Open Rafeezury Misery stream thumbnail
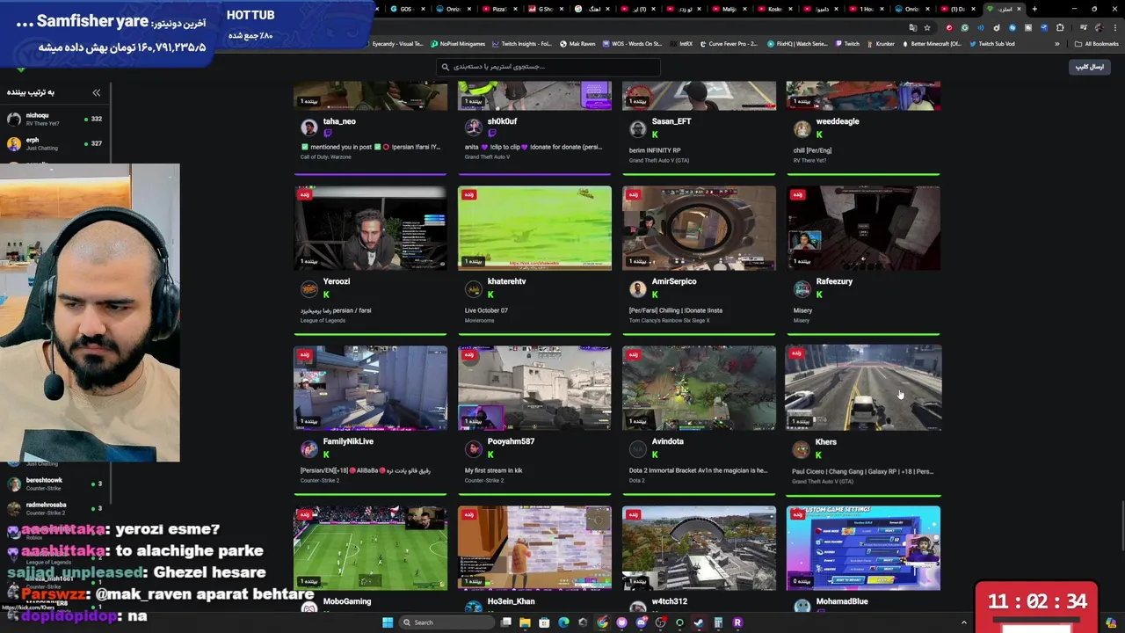Screen dimensions: 1125x633 point(863,228)
